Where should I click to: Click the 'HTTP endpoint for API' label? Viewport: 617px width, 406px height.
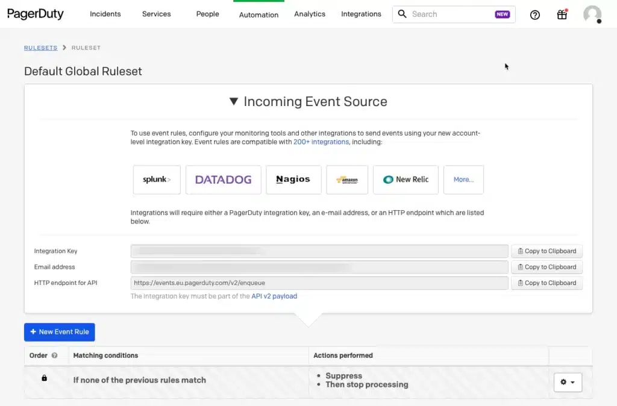click(65, 283)
